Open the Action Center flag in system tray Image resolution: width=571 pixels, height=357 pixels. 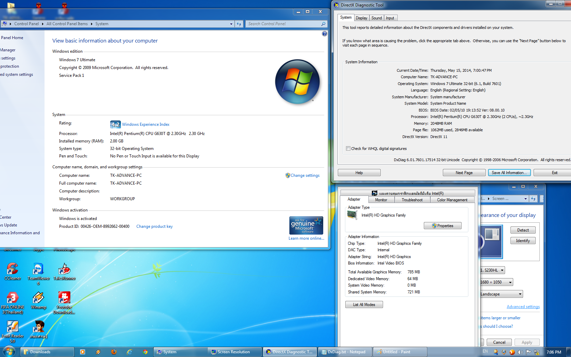(529, 352)
